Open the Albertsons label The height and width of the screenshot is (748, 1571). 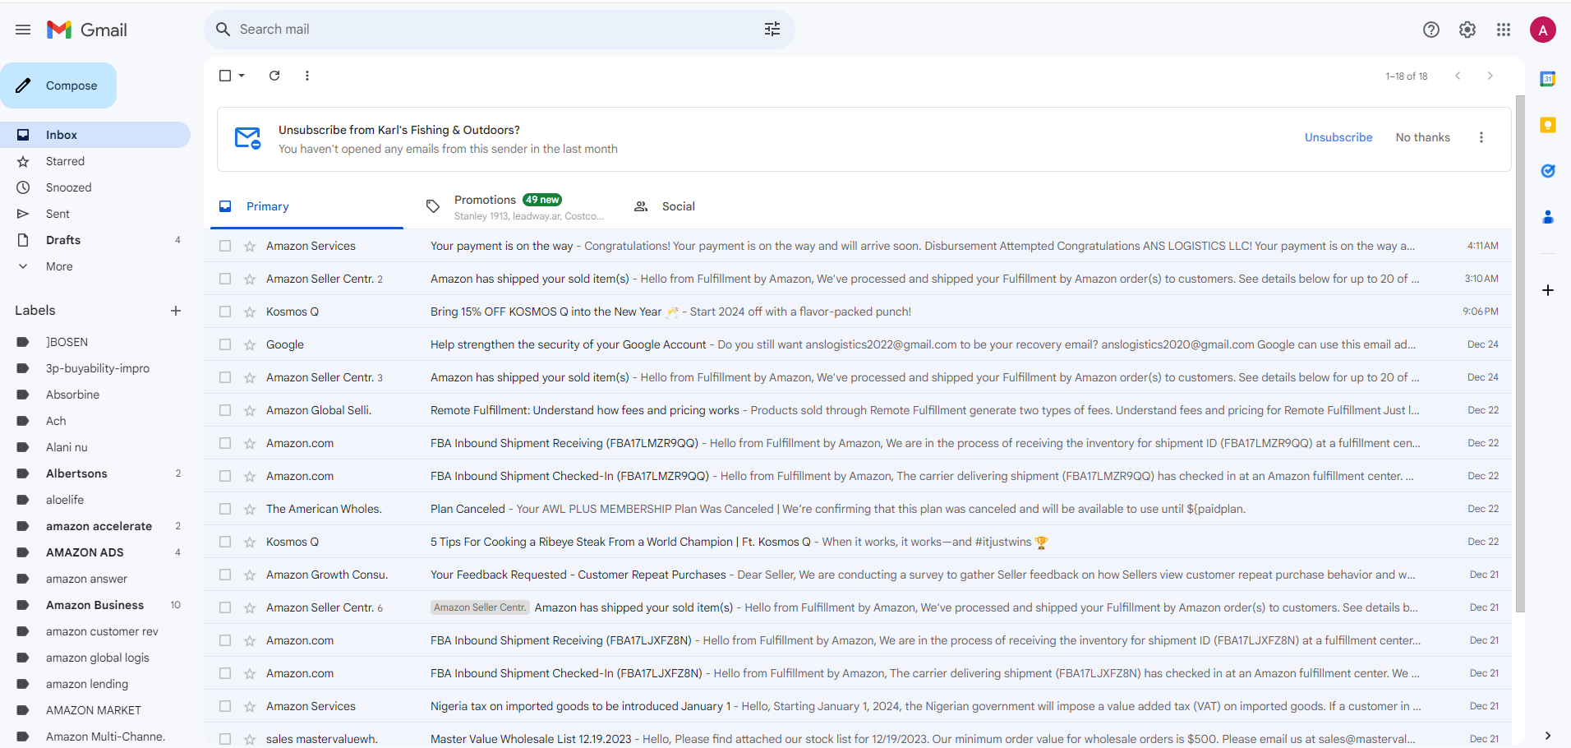click(x=95, y=473)
